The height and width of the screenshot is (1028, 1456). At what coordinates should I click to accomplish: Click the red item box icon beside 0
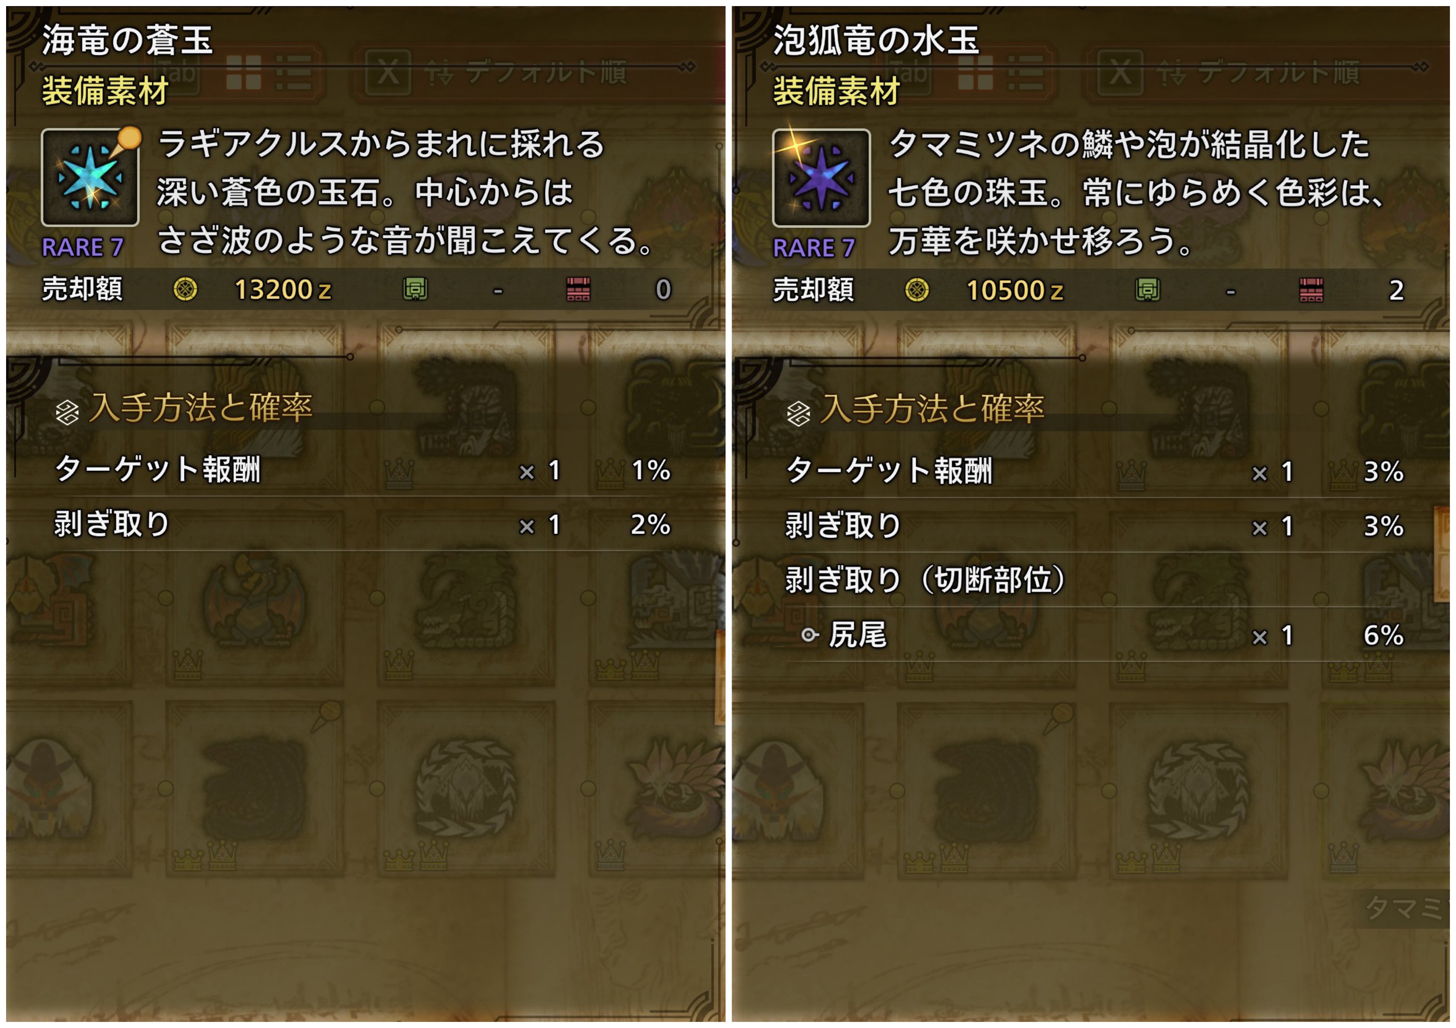(x=578, y=289)
